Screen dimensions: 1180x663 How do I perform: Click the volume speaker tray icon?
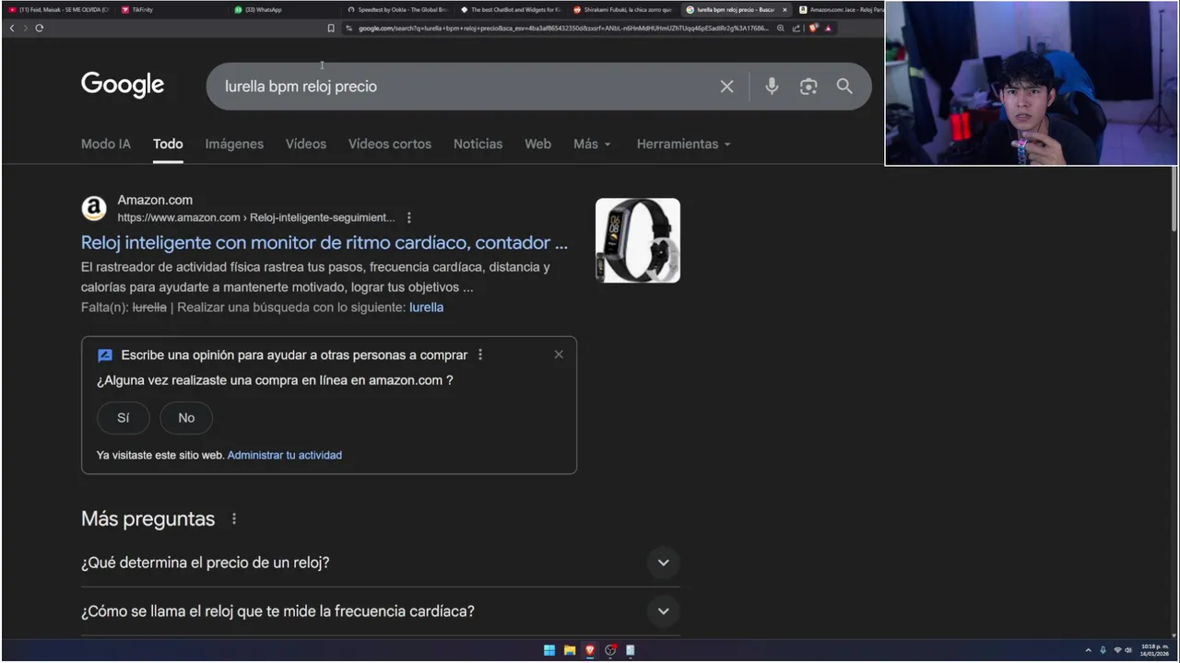tap(1128, 650)
